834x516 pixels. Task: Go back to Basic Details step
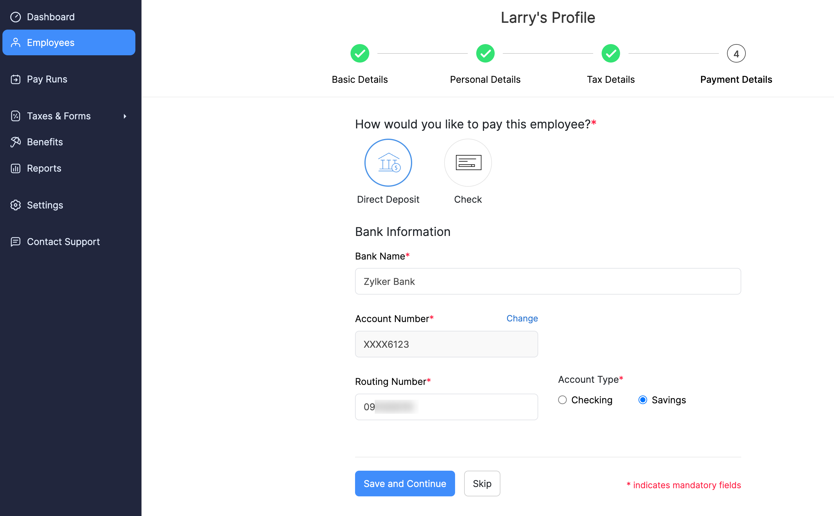[359, 53]
